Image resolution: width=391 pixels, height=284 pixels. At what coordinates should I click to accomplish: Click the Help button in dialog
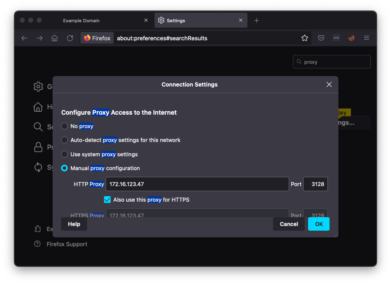pos(74,224)
